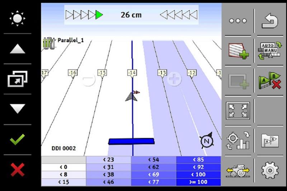Toggle AUTO/MANU steering mode

270,51
